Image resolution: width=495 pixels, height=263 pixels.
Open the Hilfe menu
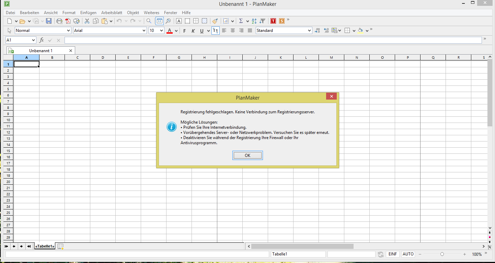coord(186,13)
